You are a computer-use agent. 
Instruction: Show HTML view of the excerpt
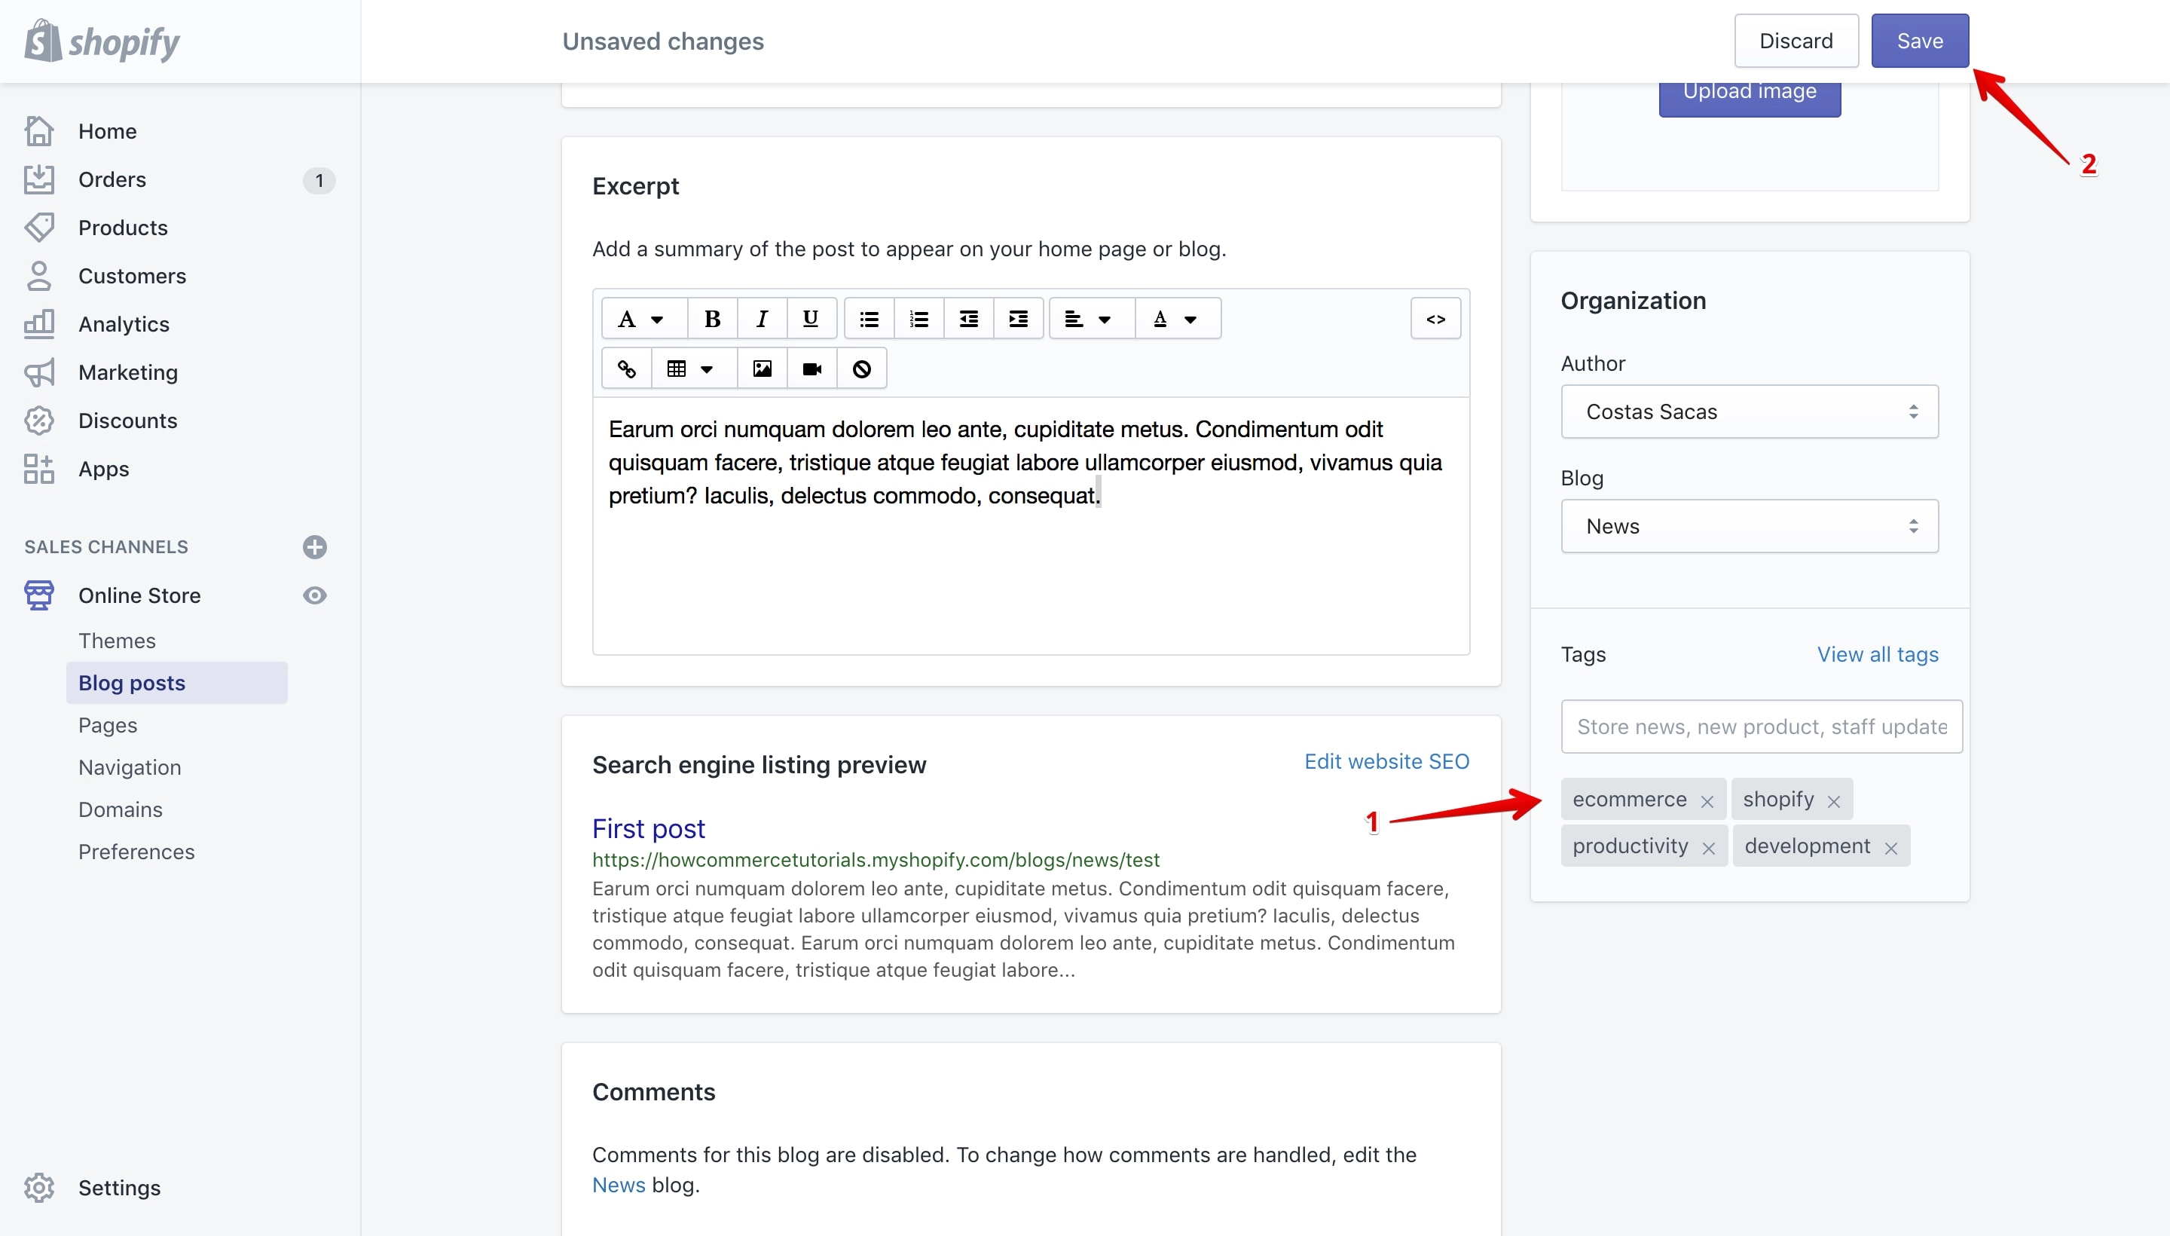tap(1435, 320)
